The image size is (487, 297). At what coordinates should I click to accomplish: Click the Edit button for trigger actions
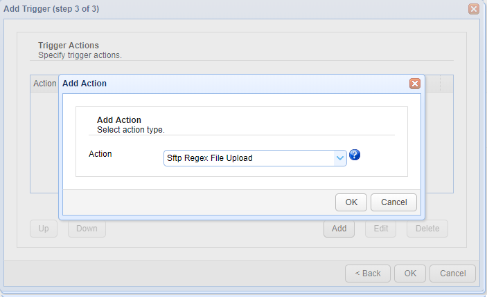pyautogui.click(x=381, y=229)
